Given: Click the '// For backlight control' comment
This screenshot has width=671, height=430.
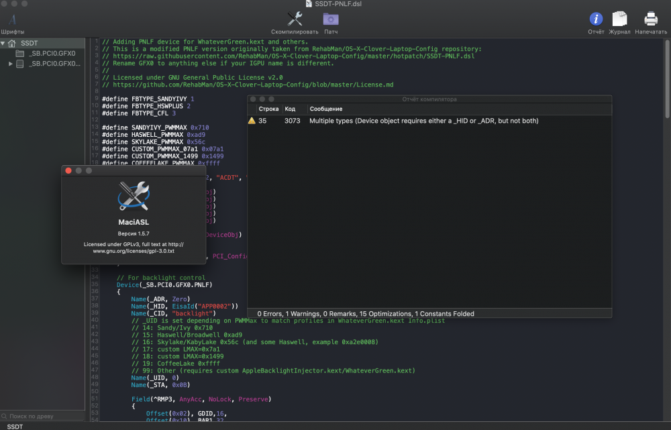Looking at the screenshot, I should tap(161, 278).
